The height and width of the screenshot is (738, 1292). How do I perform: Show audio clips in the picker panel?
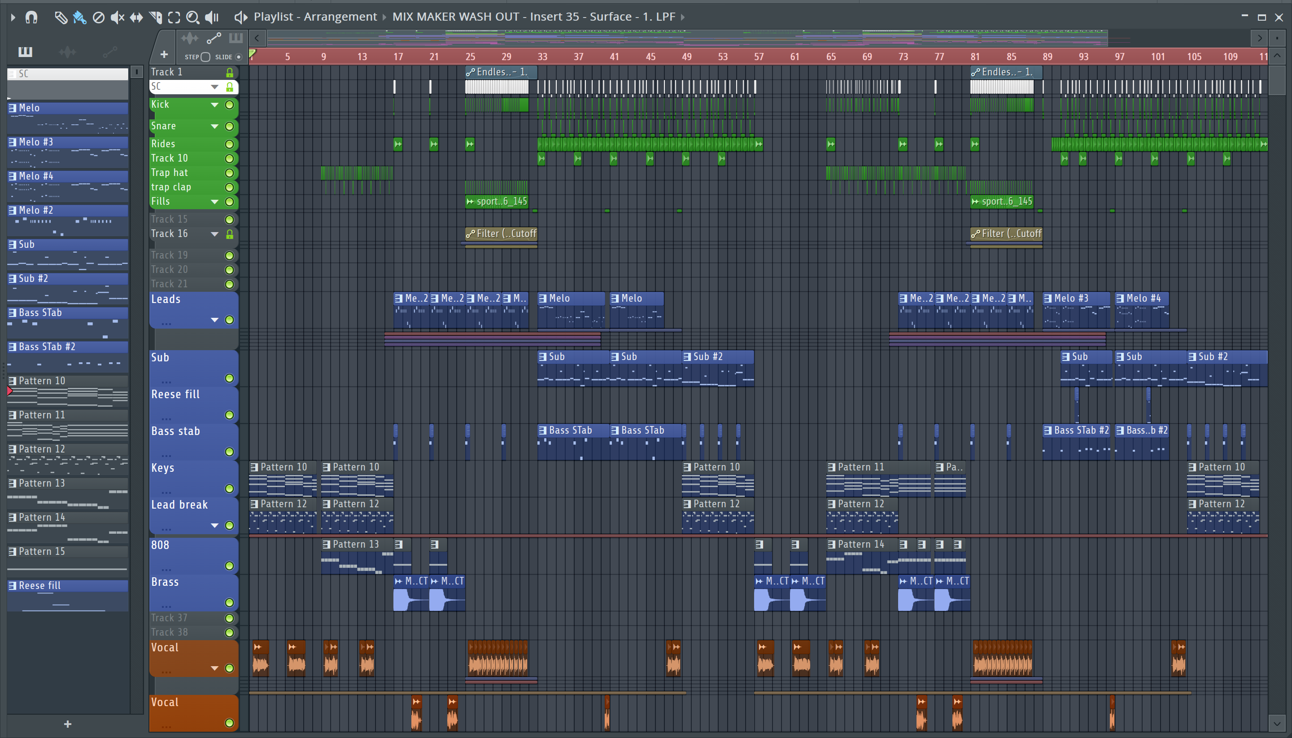point(67,51)
